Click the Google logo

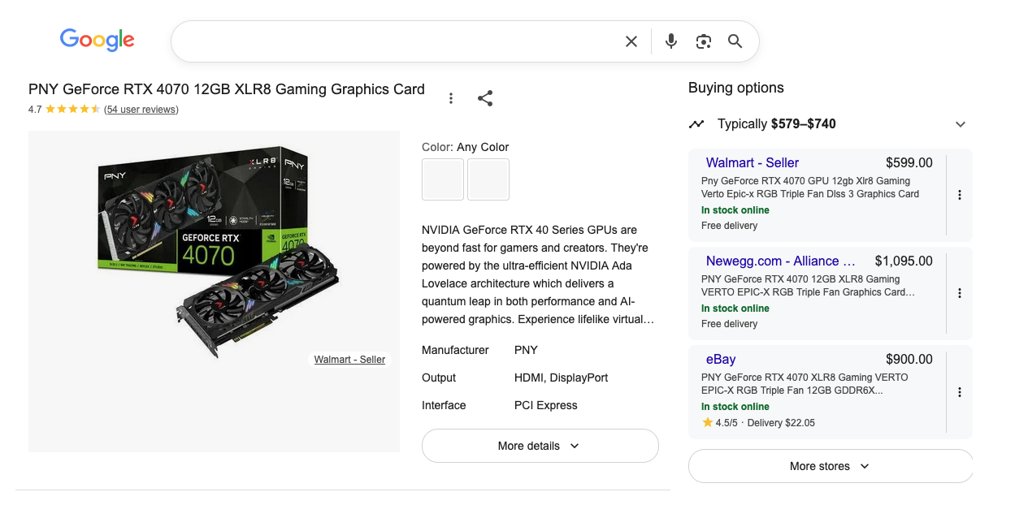(97, 40)
